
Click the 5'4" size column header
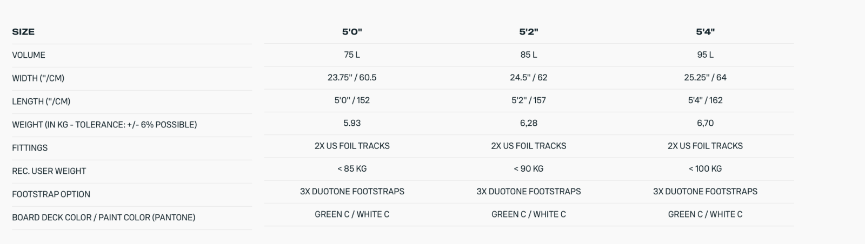click(x=705, y=32)
